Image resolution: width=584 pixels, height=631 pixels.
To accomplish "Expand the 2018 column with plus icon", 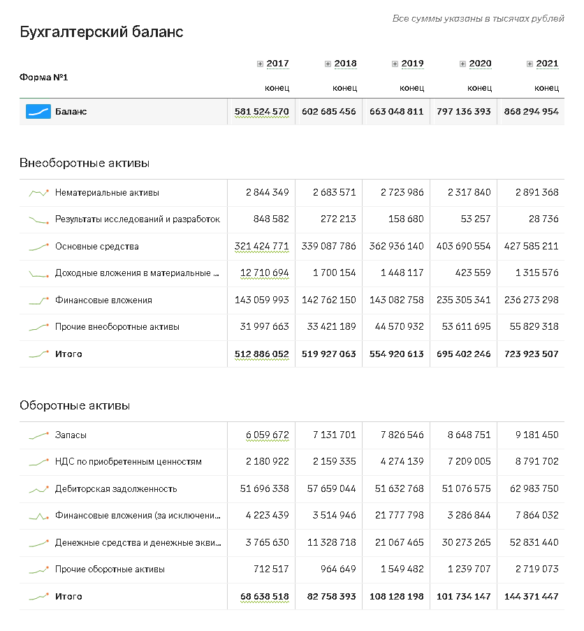I will point(328,64).
